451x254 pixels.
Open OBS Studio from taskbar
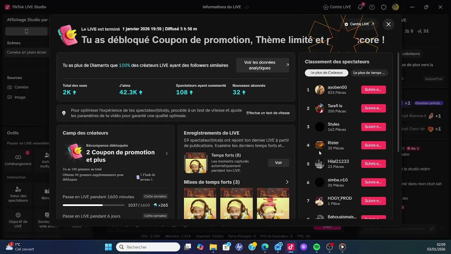pyautogui.click(x=329, y=247)
